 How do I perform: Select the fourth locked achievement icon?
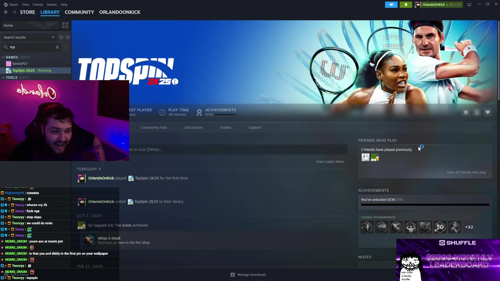(x=411, y=227)
